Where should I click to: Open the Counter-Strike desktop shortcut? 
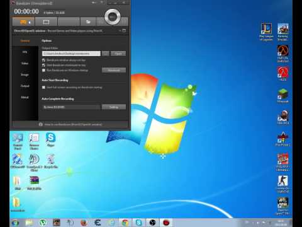click(283, 183)
